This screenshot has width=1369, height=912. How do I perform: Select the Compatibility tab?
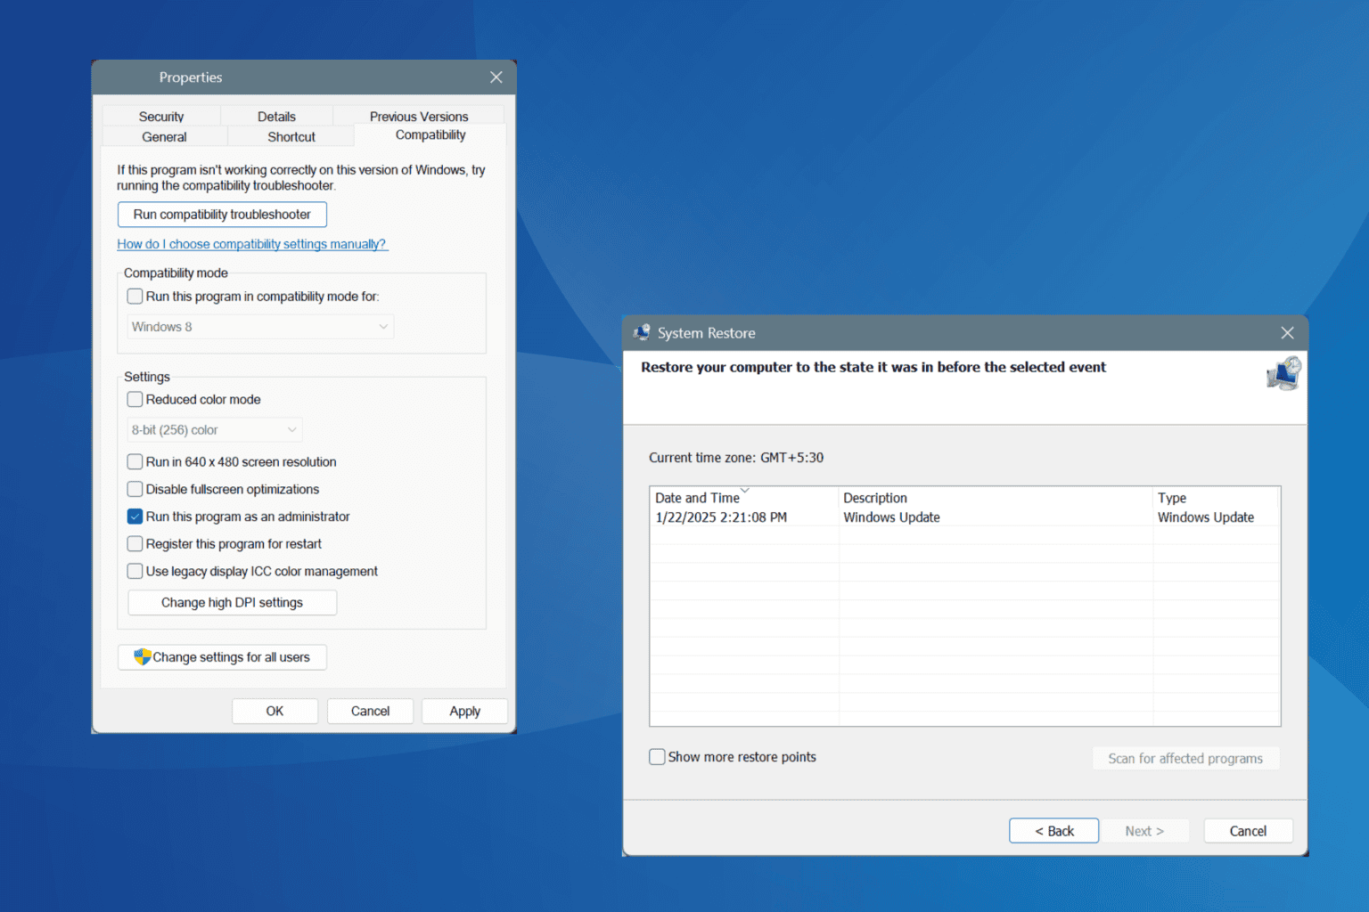[x=430, y=135]
